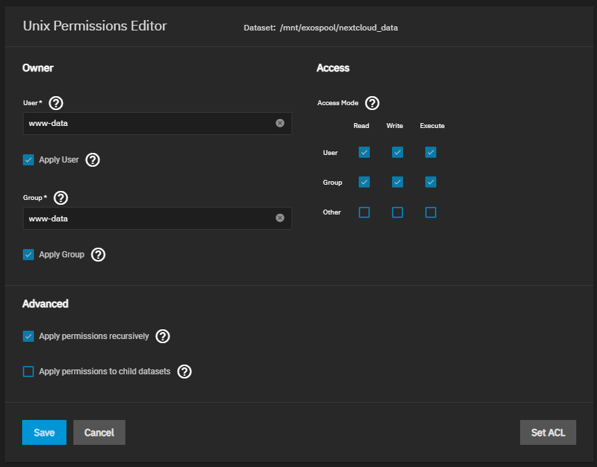Screen dimensions: 597x467
Task: Open help tooltip for Apply User
Action: pyautogui.click(x=92, y=160)
